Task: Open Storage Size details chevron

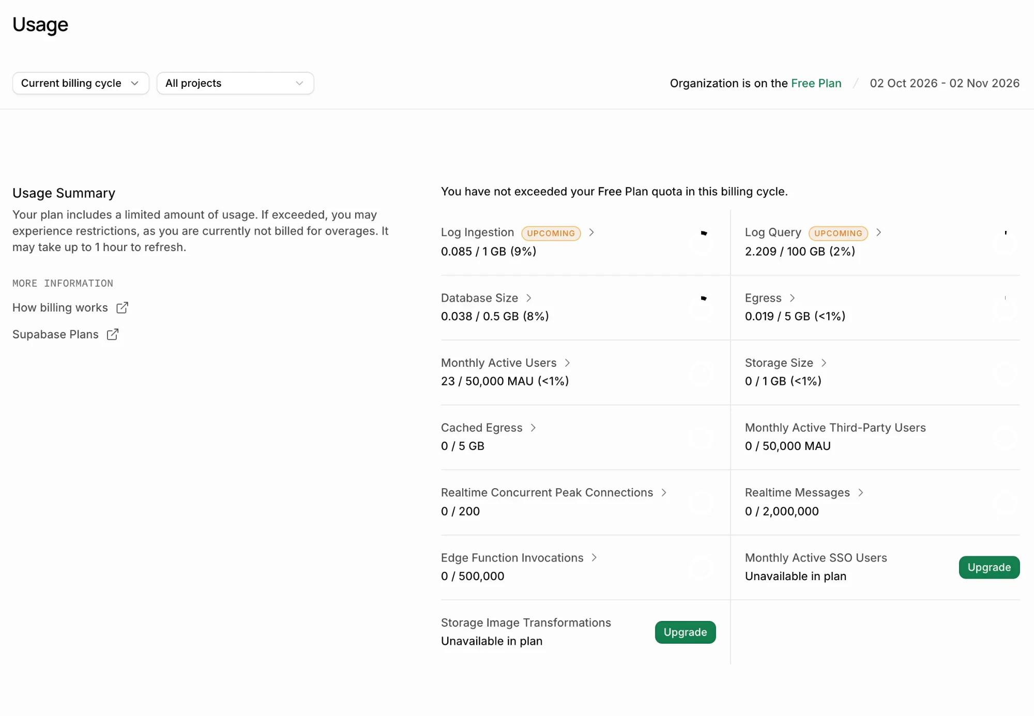Action: [x=824, y=363]
